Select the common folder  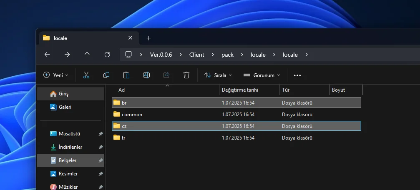coord(236,114)
